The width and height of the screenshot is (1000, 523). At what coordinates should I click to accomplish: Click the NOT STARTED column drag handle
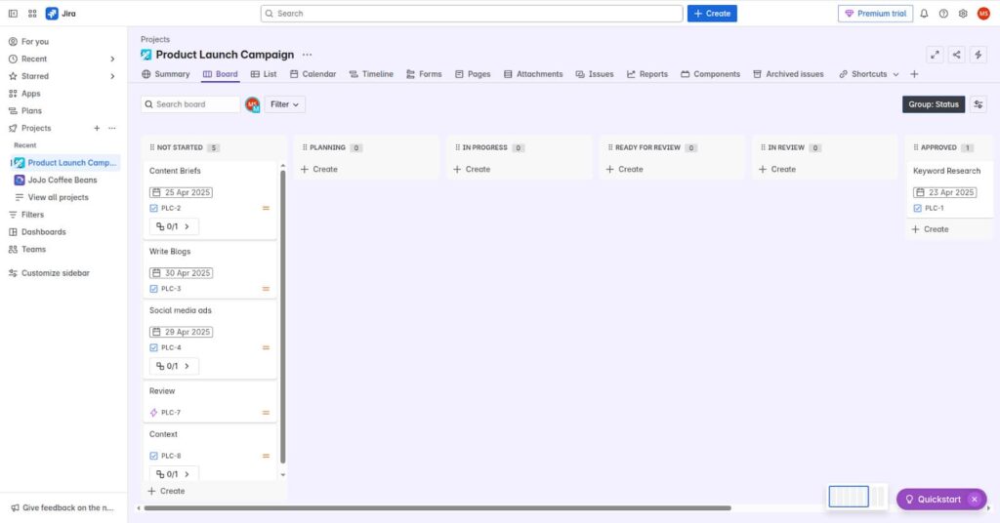[151, 147]
